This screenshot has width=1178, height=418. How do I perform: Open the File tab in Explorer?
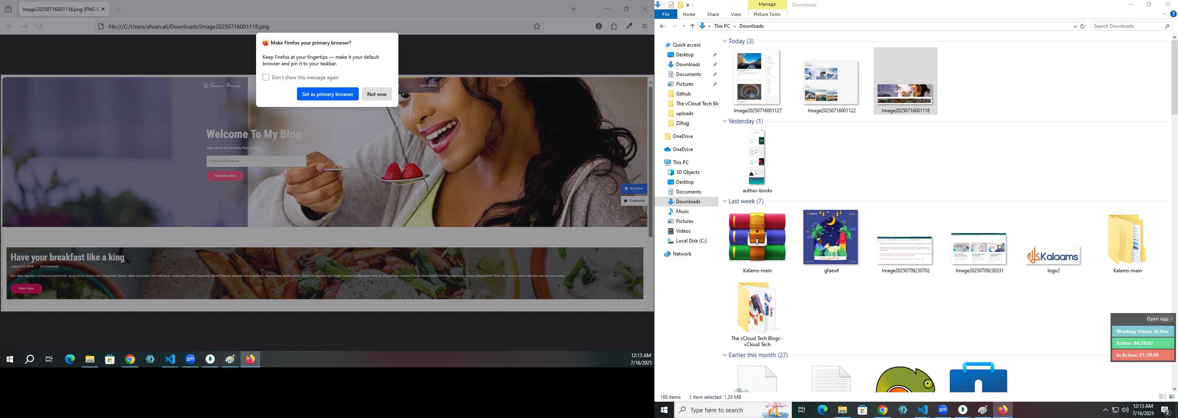666,14
